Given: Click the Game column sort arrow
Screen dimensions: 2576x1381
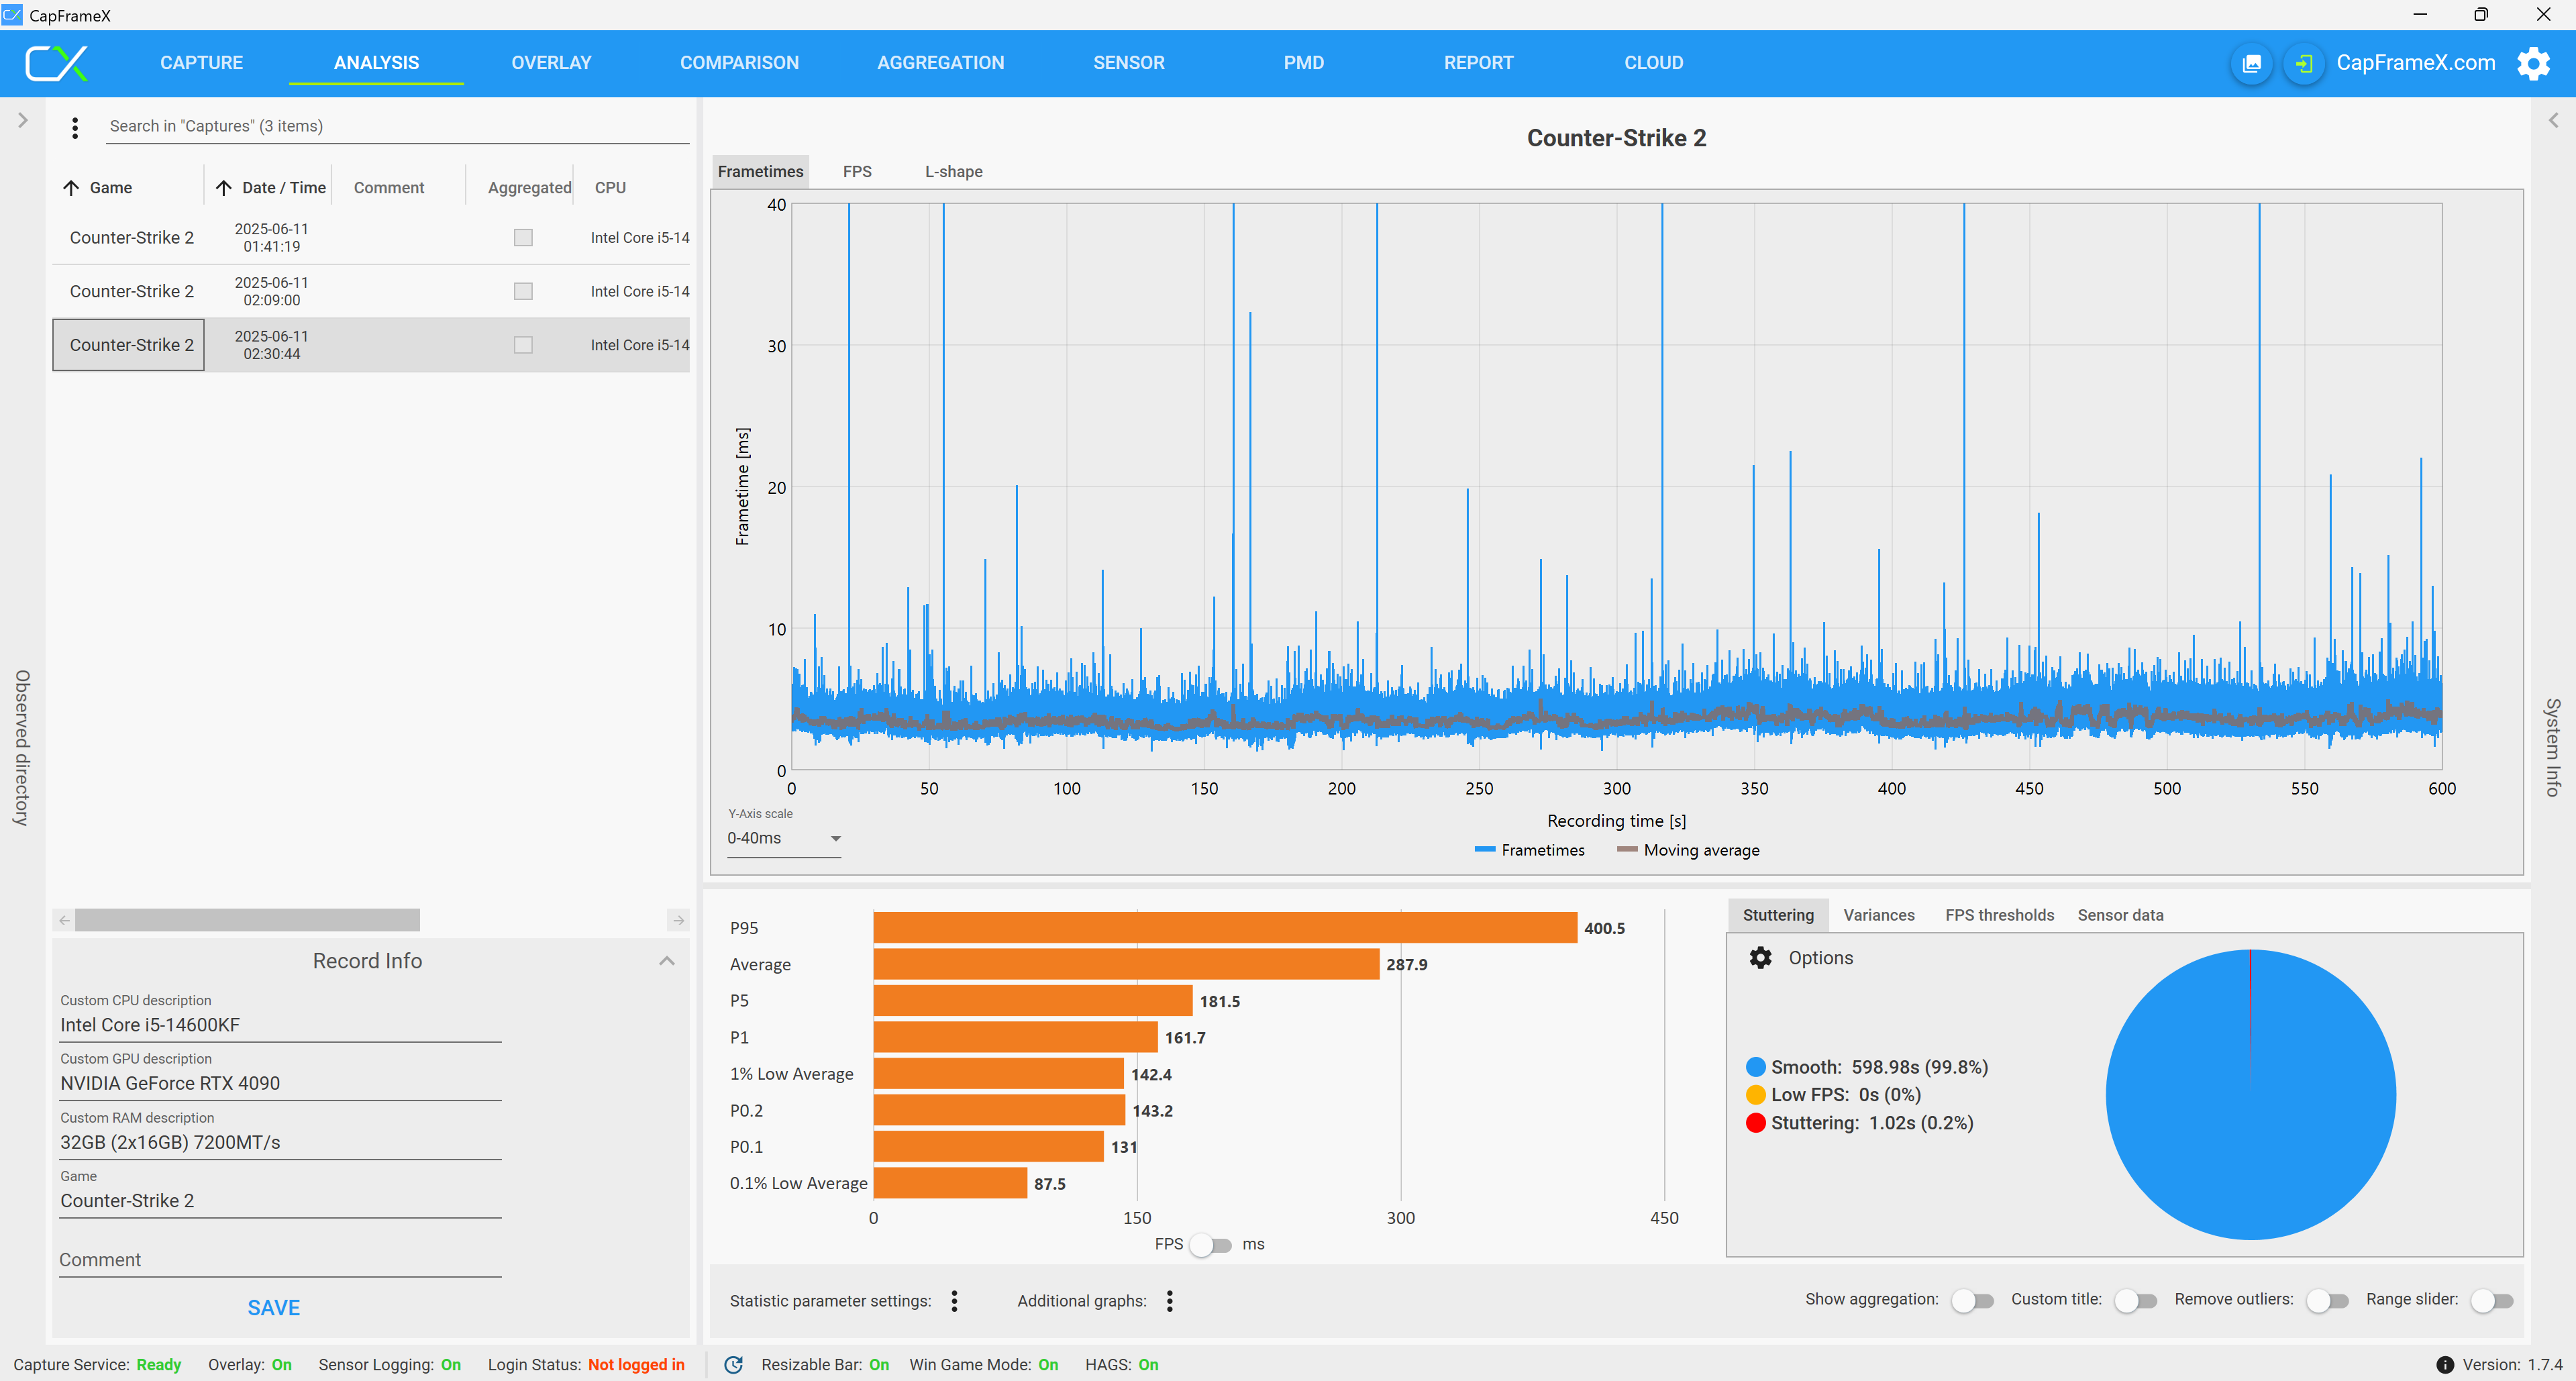Looking at the screenshot, I should [71, 187].
